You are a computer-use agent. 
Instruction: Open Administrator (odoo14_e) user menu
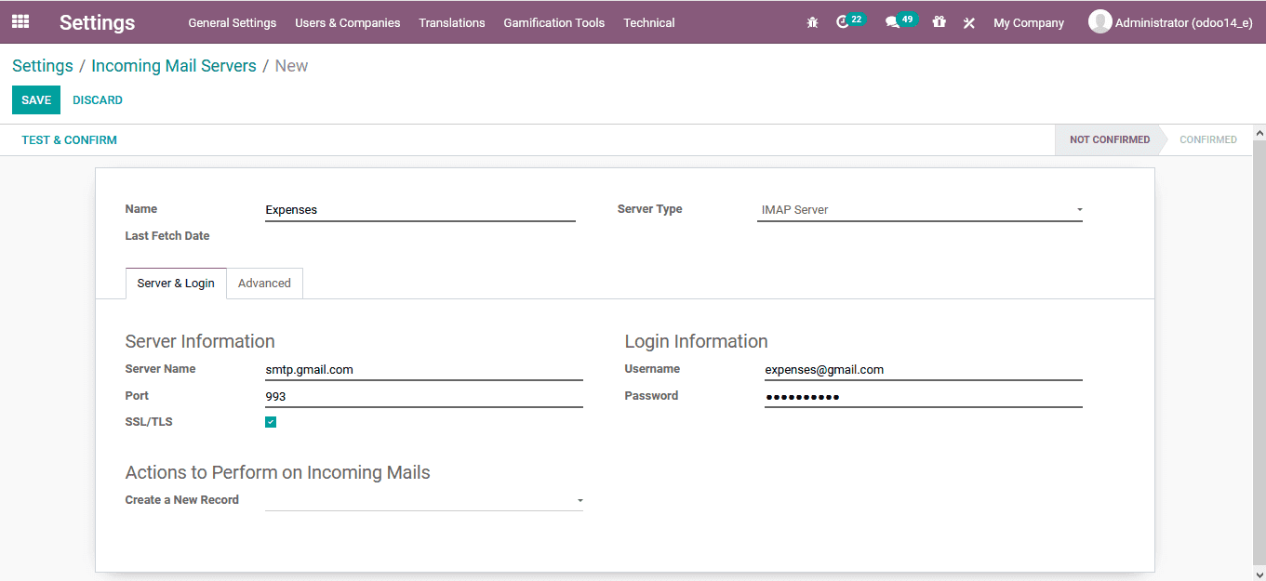pos(1172,22)
